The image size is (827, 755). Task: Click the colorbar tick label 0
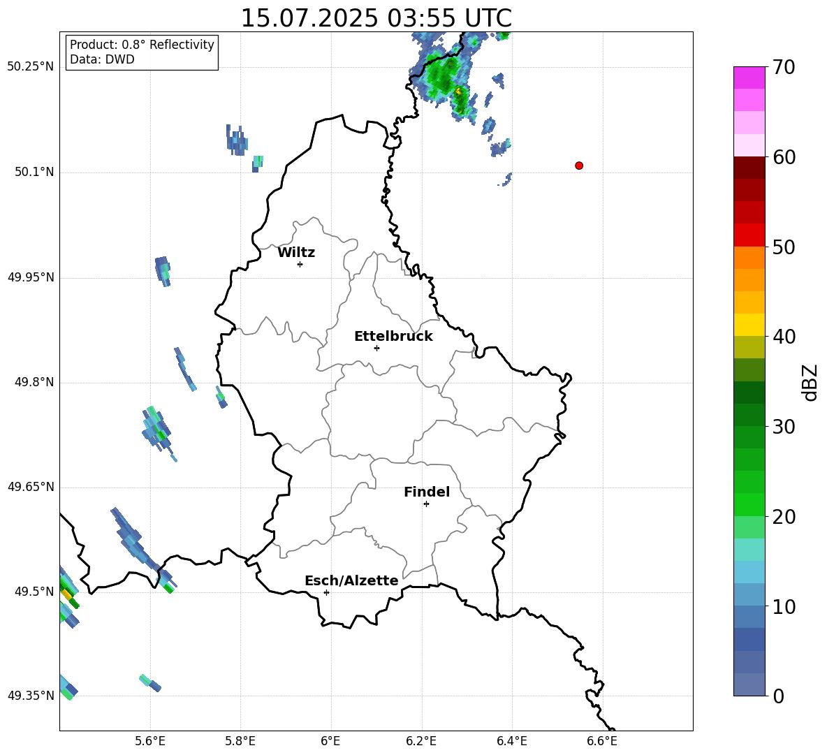click(x=778, y=696)
